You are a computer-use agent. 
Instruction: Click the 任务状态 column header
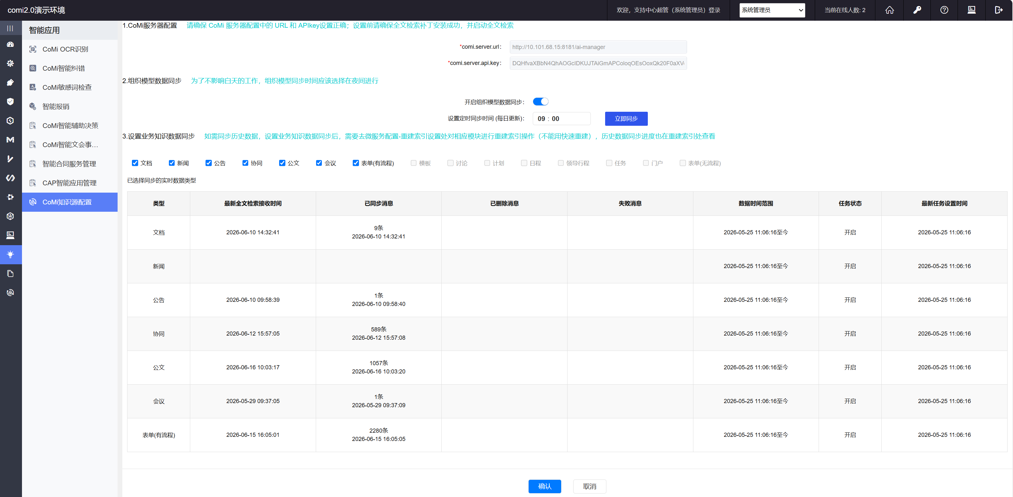click(850, 203)
